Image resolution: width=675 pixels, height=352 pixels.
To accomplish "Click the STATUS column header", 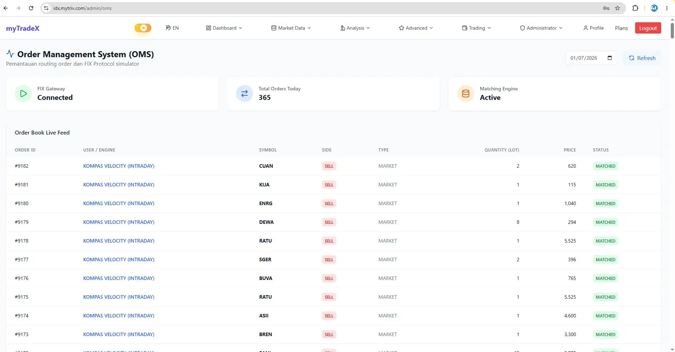I will [601, 150].
